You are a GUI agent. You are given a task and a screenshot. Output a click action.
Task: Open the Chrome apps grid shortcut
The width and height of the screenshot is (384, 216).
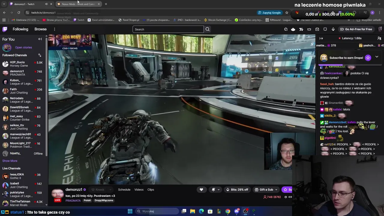[x=4, y=20]
